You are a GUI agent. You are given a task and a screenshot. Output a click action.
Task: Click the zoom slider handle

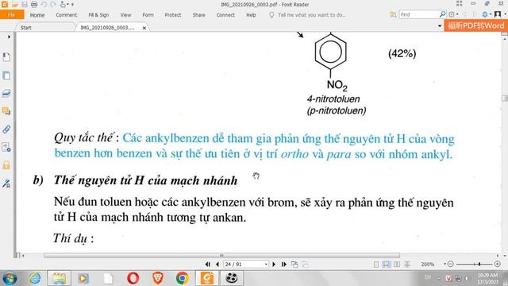[479, 265]
